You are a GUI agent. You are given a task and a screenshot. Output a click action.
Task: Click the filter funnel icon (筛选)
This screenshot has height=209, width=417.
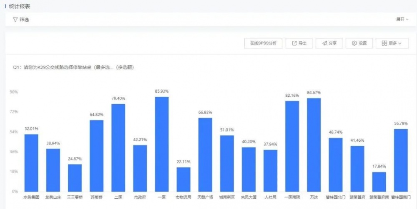click(x=15, y=20)
